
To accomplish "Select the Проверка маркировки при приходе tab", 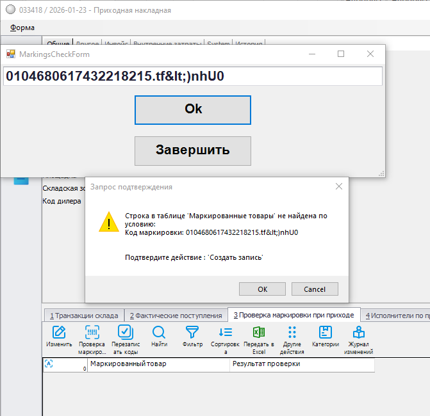I will click(293, 315).
